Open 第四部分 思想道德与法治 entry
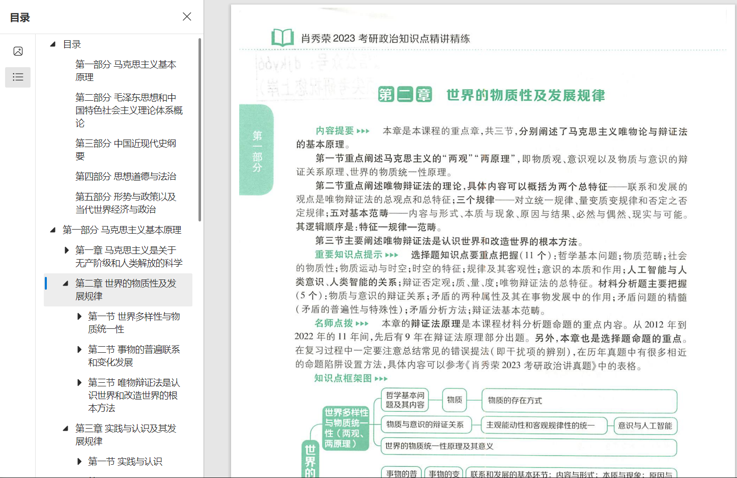The image size is (737, 478). coord(126,177)
